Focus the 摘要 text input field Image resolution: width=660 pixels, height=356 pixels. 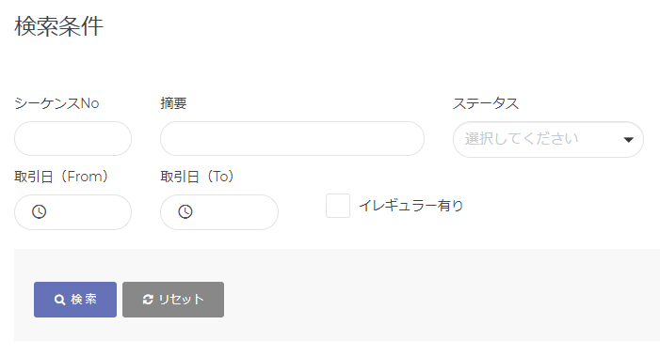[292, 138]
